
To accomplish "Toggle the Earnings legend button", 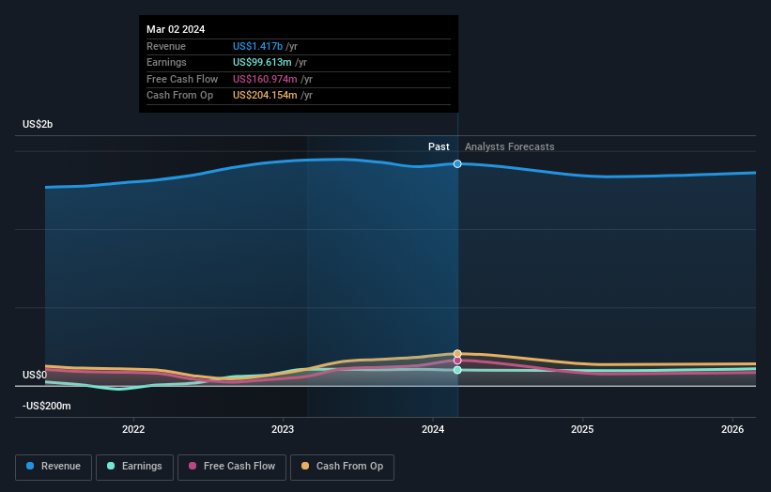I will [x=134, y=467].
